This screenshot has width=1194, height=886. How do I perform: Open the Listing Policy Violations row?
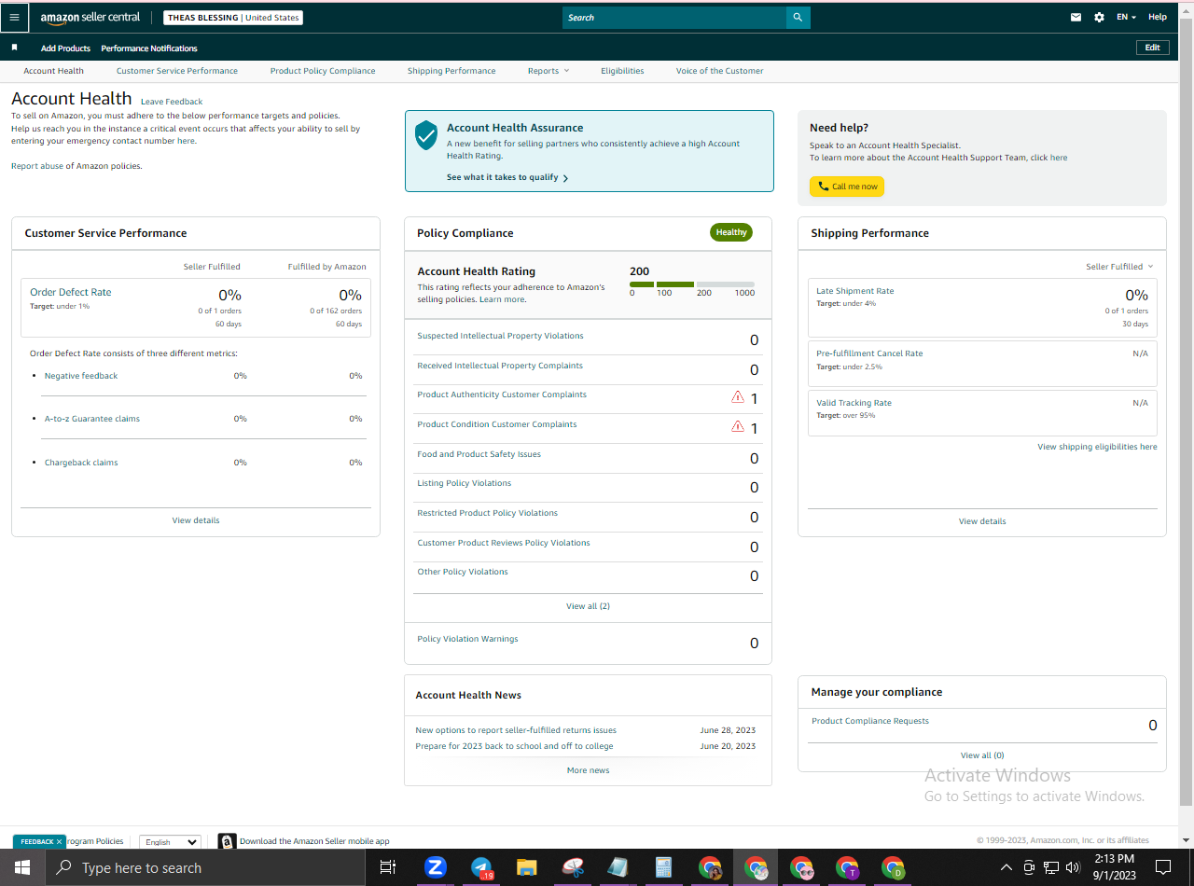point(588,487)
